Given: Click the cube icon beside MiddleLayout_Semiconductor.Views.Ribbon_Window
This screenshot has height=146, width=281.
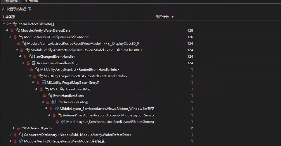Looking at the screenshot, I should click(57, 109).
